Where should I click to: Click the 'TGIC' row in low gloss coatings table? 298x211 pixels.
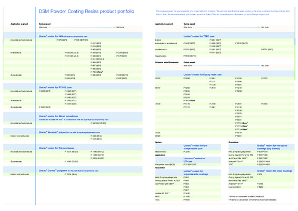[x=231, y=165]
